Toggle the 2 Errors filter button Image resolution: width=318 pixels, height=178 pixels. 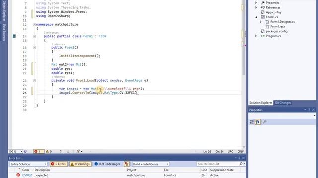[59, 164]
